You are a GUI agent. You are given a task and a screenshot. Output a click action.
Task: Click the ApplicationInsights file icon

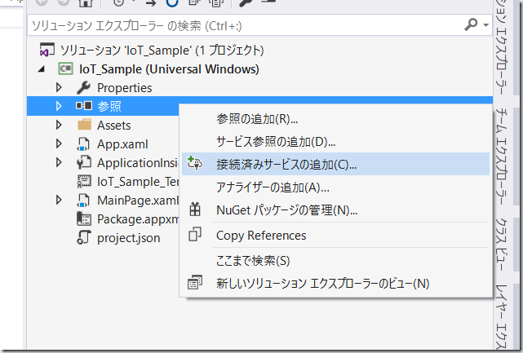click(x=84, y=163)
